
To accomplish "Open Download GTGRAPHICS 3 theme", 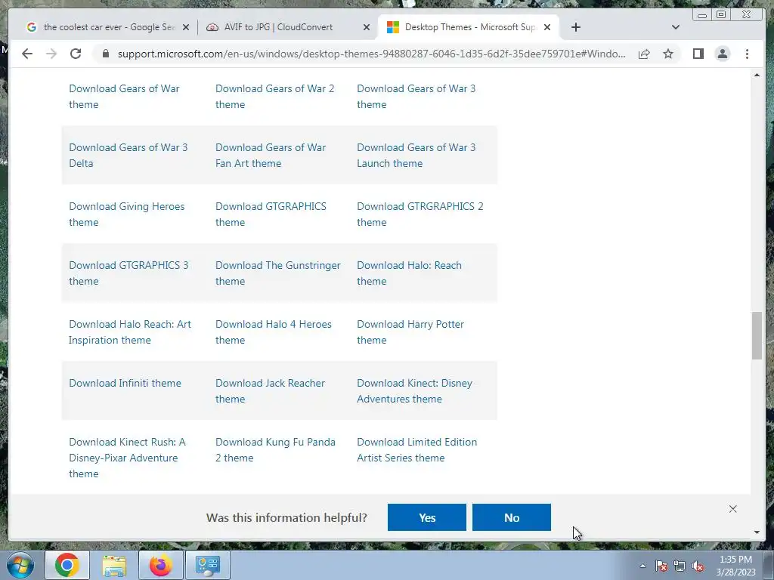I will [128, 273].
